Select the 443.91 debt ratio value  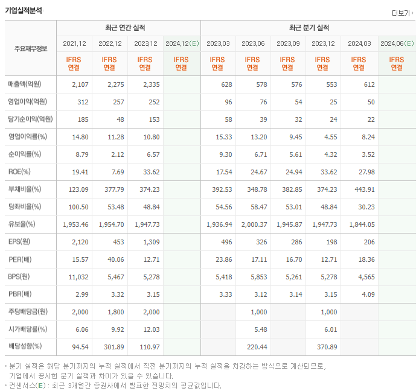coord(365,189)
